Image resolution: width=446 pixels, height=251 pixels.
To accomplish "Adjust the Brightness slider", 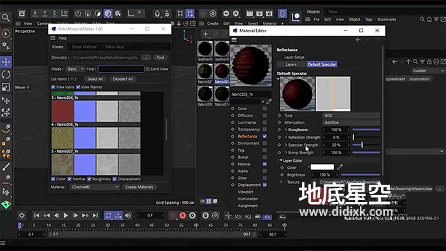I will click(x=361, y=175).
